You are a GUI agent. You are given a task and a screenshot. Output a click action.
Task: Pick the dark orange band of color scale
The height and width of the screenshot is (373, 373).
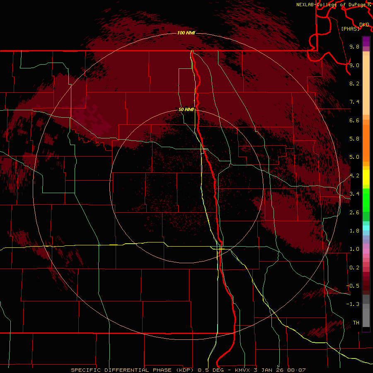[366, 143]
